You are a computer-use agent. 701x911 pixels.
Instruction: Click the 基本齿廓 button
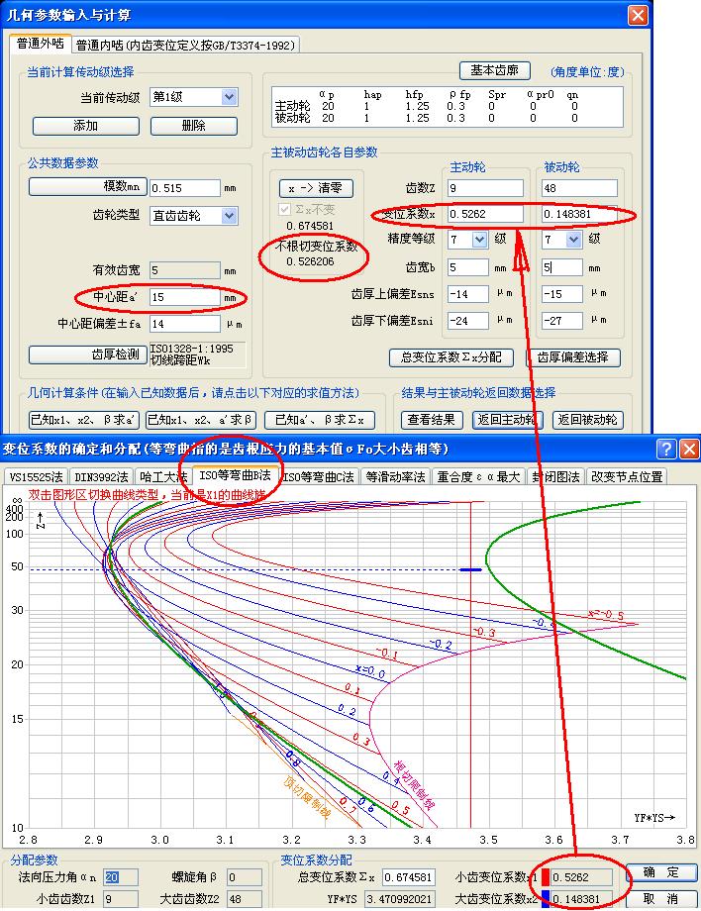pos(494,70)
